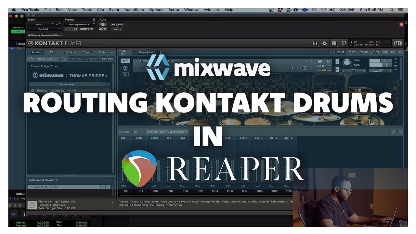Solo the instrument with the S button
The image size is (416, 234).
coord(337,61)
